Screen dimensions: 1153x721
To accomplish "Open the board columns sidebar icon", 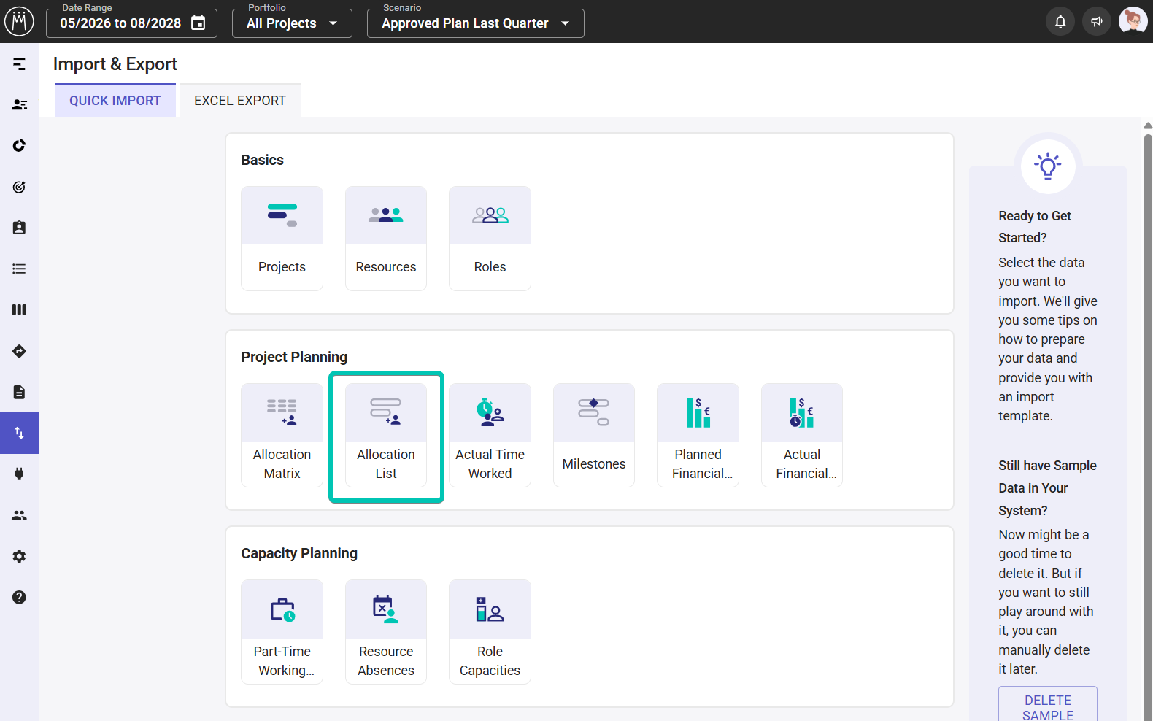I will click(19, 309).
